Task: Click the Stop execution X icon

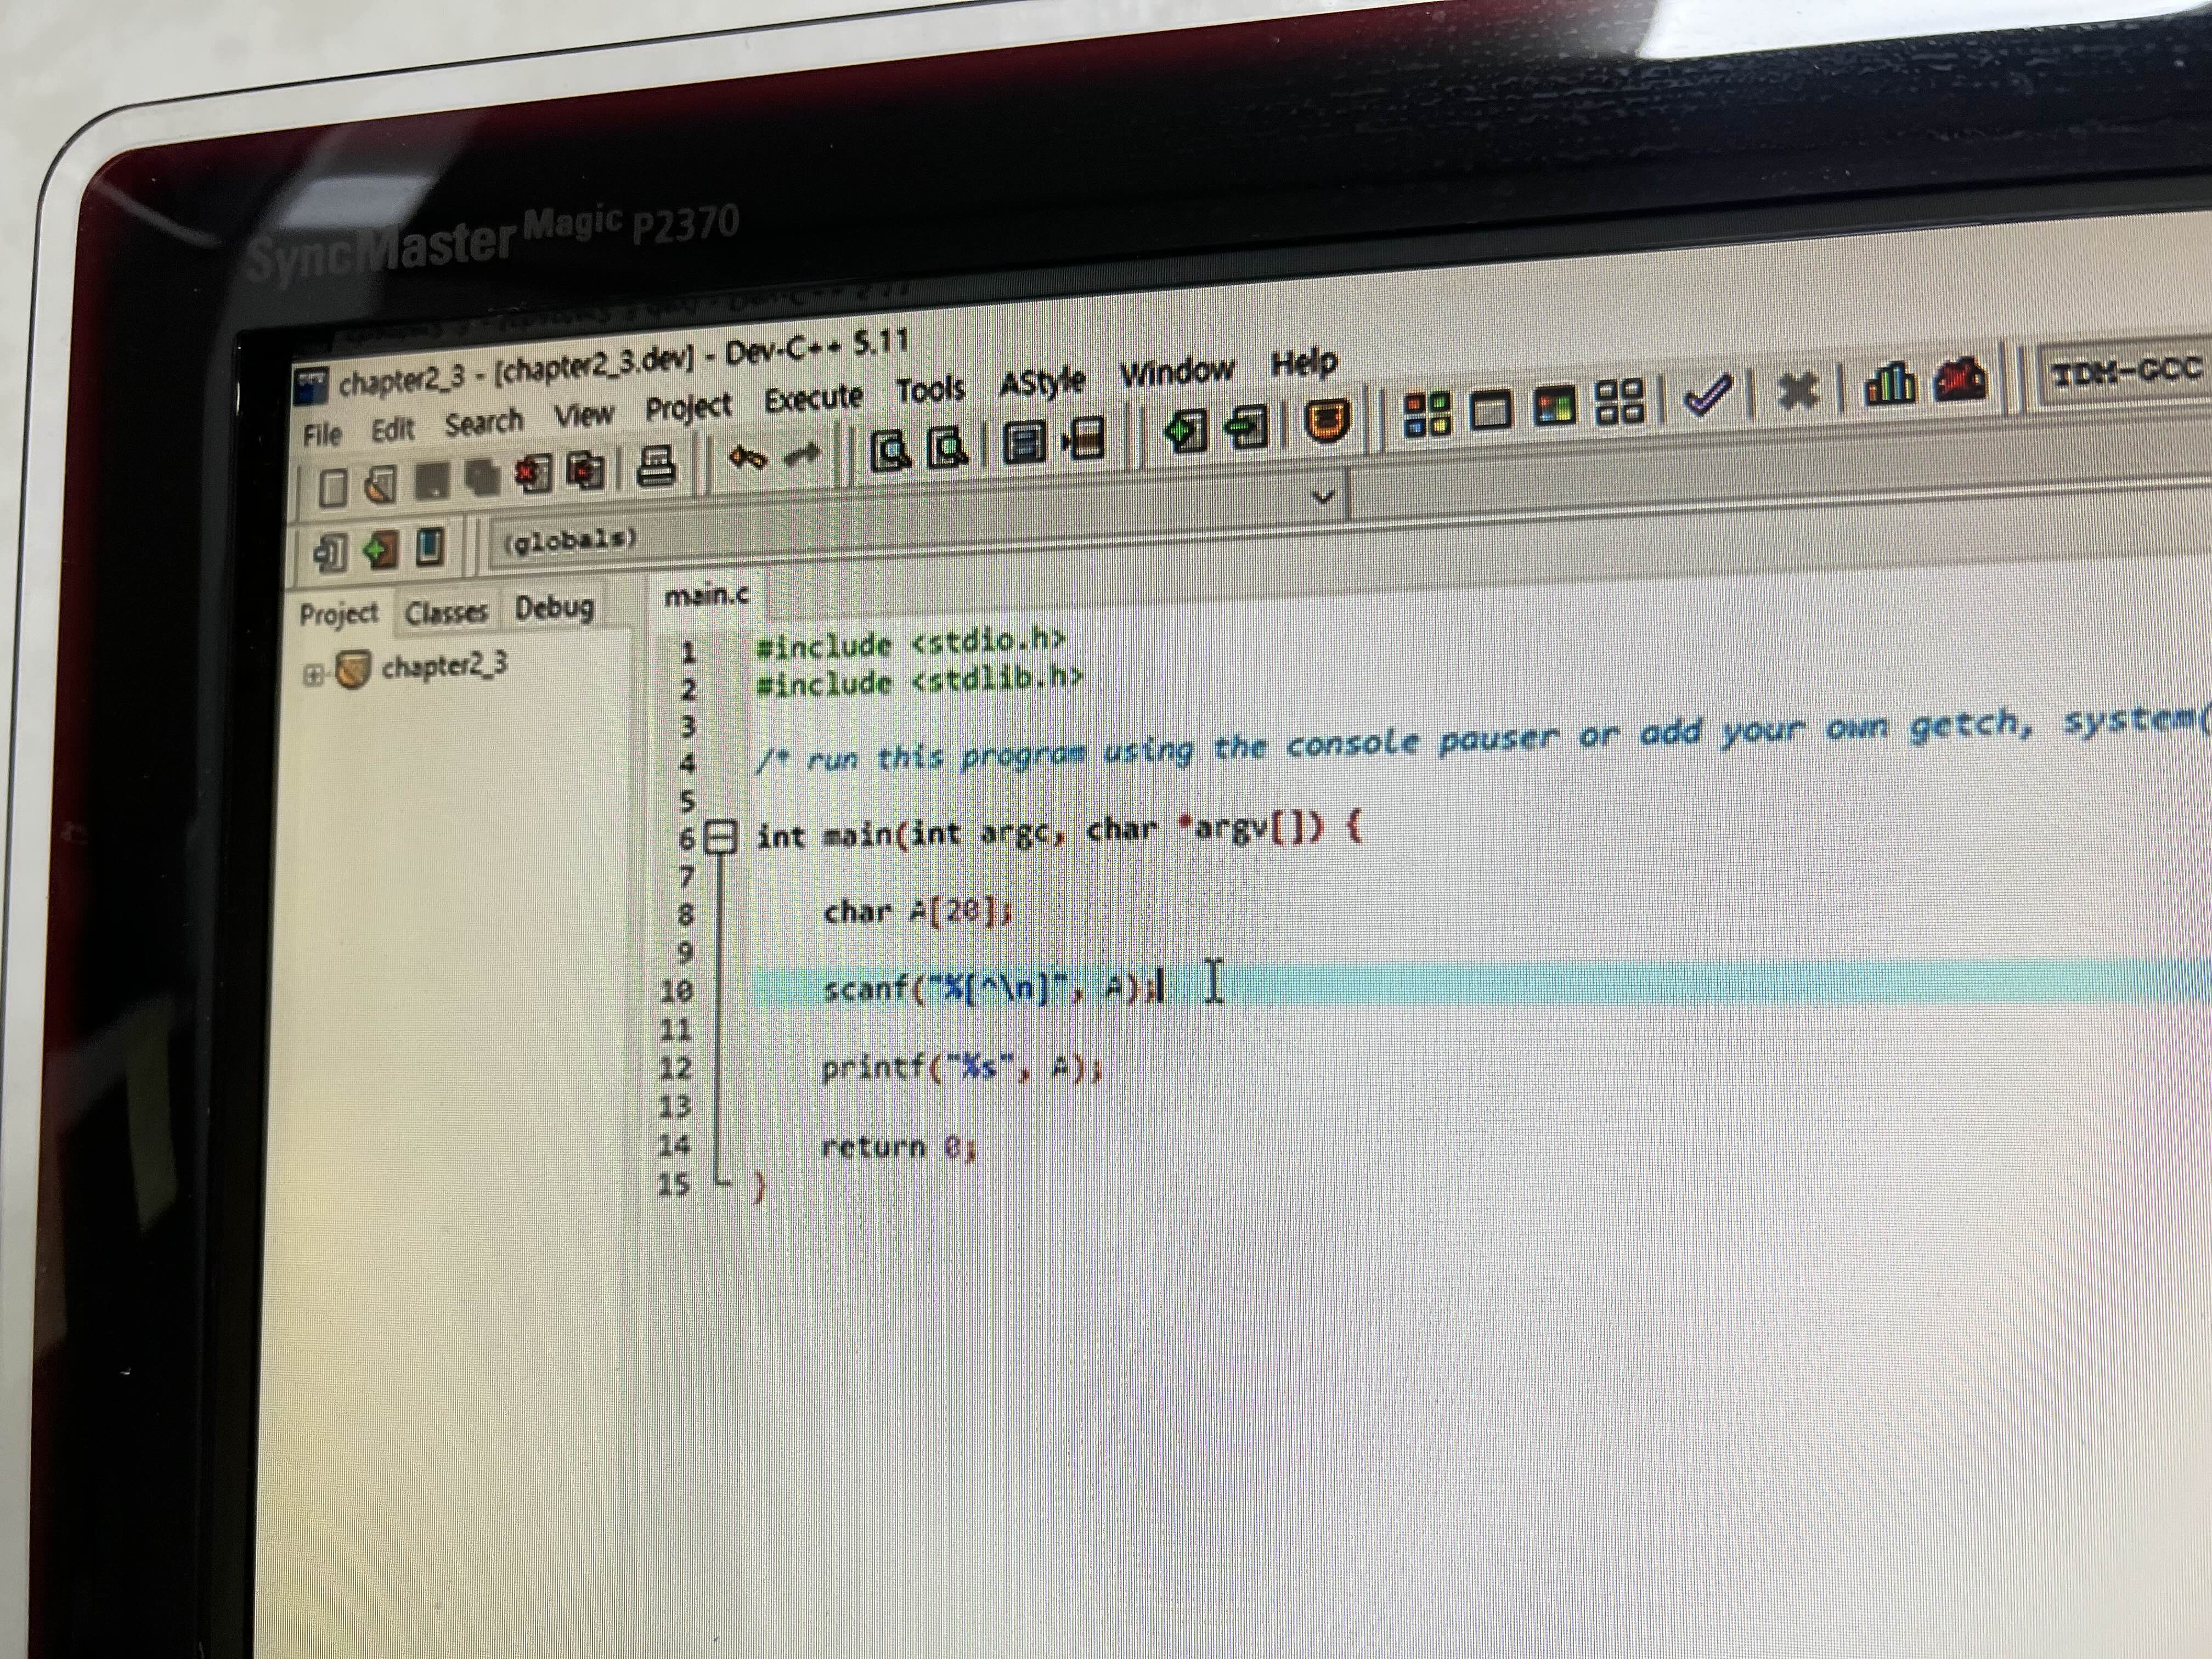Action: point(1798,391)
